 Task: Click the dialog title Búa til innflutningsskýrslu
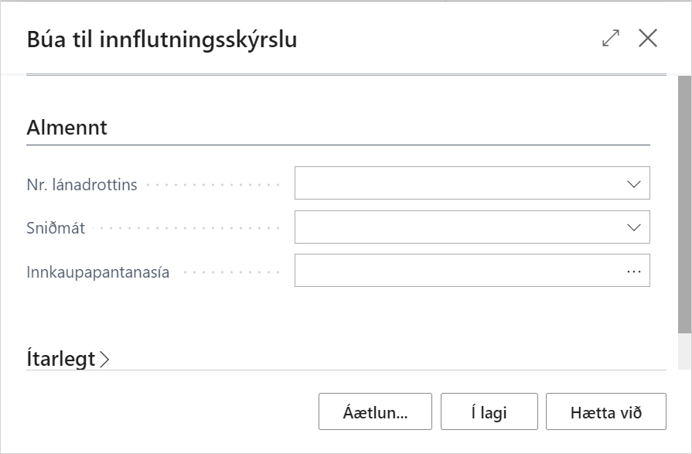[162, 39]
